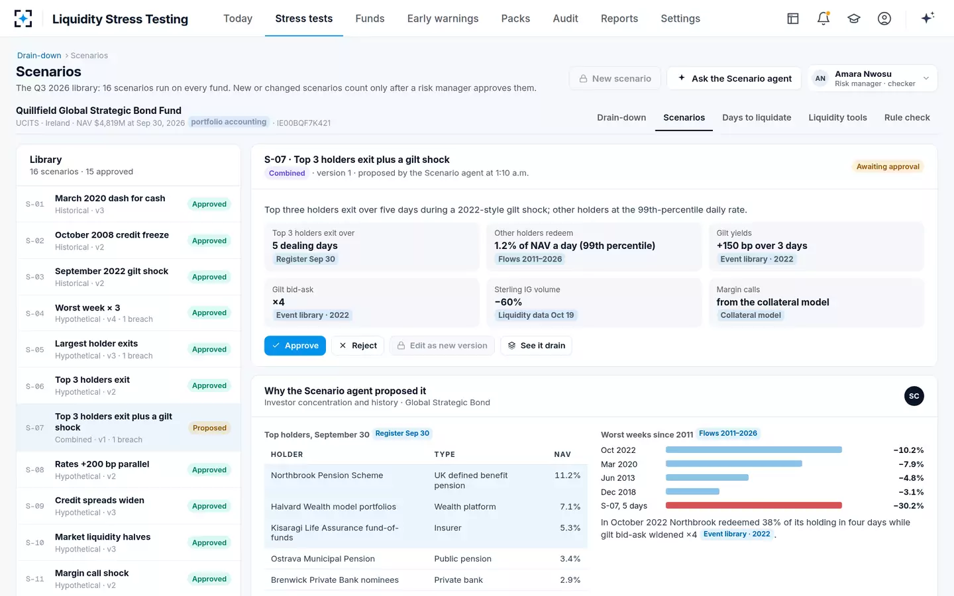
Task: Click the Register Sep 30 tag beside Top holders
Action: pyautogui.click(x=402, y=434)
